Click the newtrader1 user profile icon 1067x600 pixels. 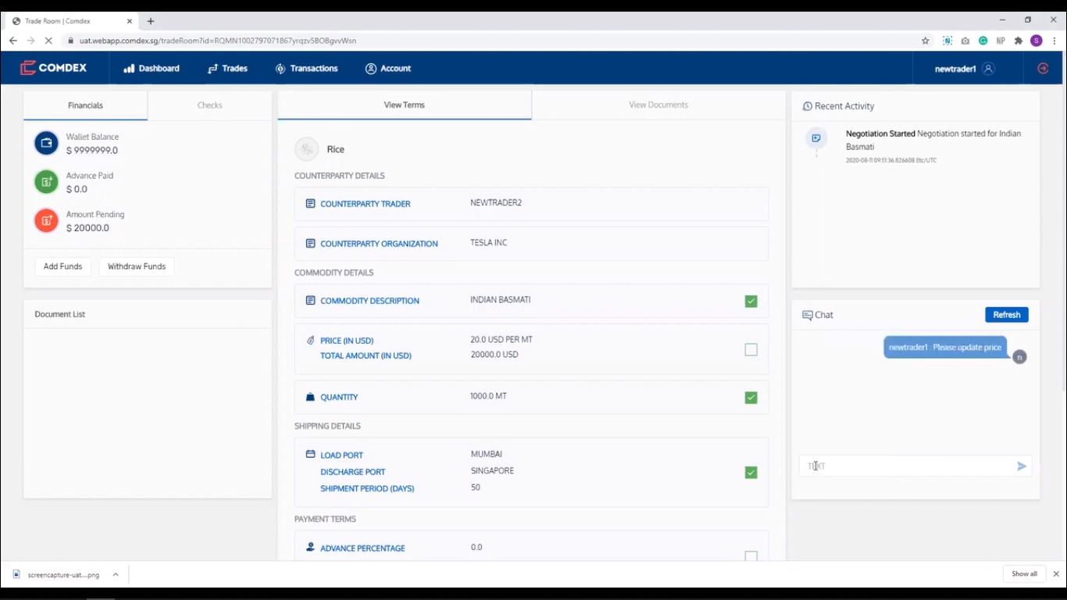click(988, 69)
